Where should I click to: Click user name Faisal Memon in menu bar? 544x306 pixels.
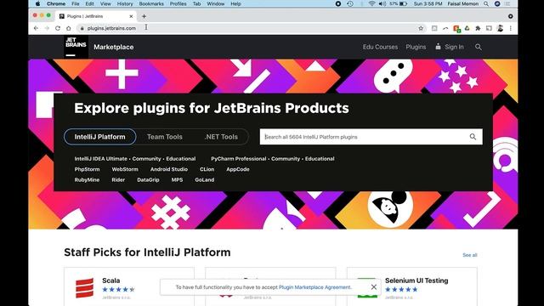click(x=462, y=3)
